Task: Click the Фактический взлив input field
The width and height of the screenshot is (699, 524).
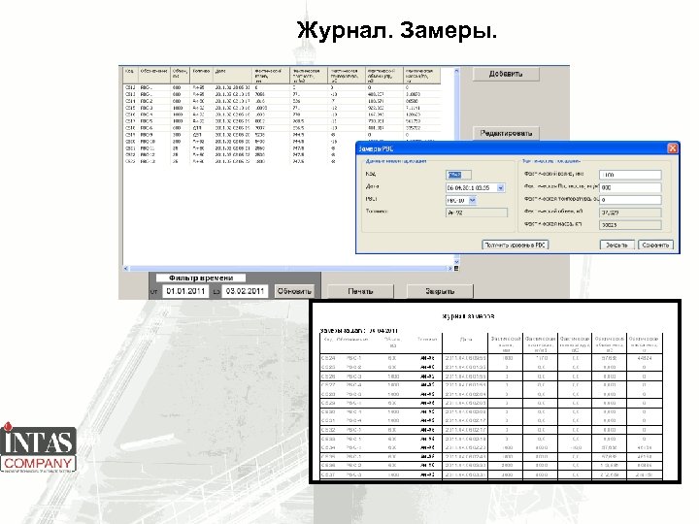Action: pos(630,175)
